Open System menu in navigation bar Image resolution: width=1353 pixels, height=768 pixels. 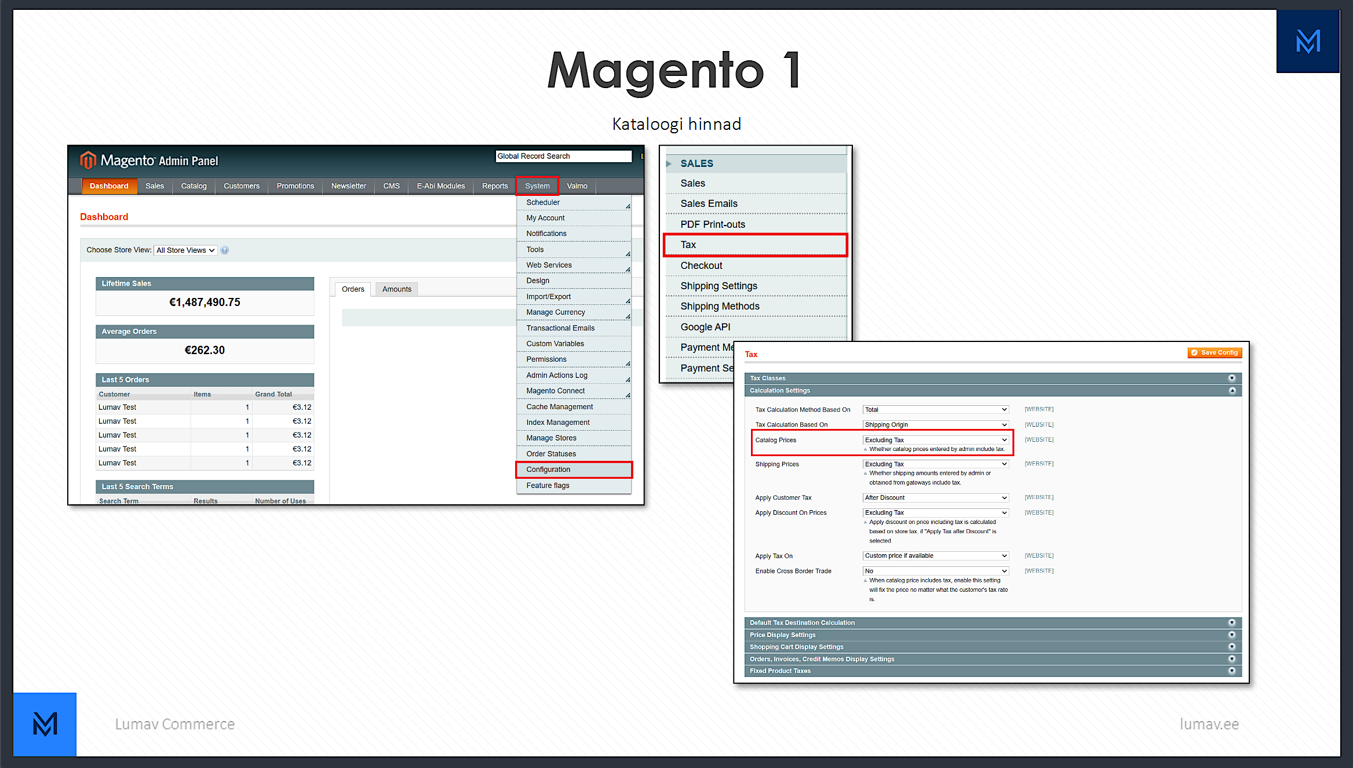pyautogui.click(x=538, y=185)
